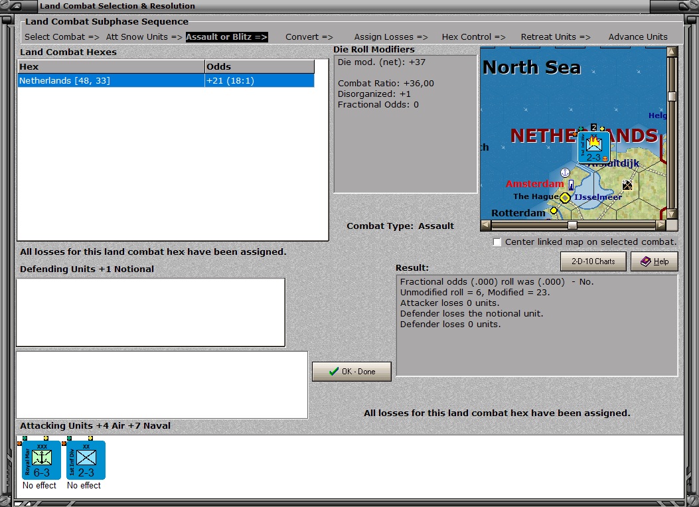Click the Unmodified roll = 6 result line
Image resolution: width=699 pixels, height=507 pixels.
(x=475, y=292)
